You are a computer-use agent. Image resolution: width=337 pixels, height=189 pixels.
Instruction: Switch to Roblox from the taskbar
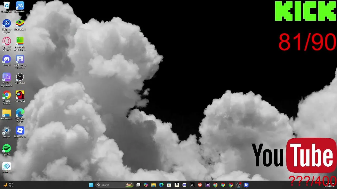pos(246,185)
